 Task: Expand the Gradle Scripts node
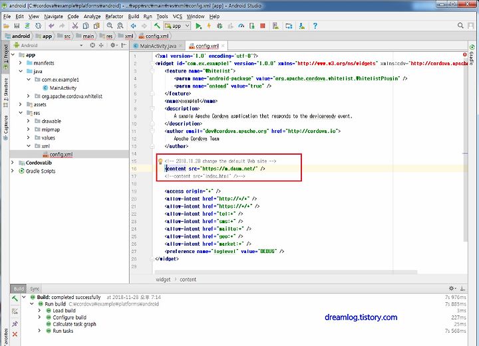pos(13,171)
